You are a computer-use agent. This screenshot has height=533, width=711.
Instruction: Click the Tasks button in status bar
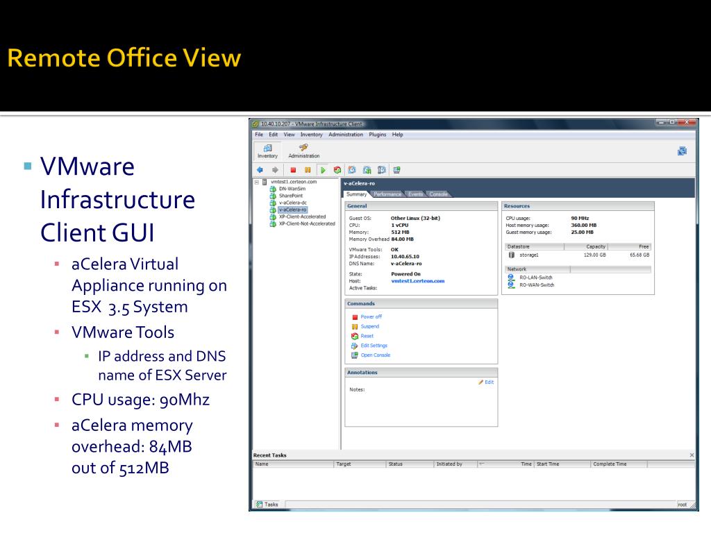(267, 504)
